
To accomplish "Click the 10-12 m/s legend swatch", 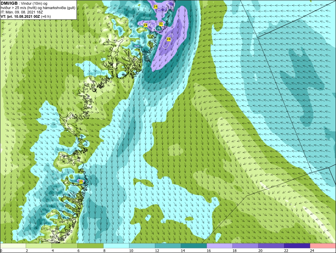I will click(x=142, y=246).
